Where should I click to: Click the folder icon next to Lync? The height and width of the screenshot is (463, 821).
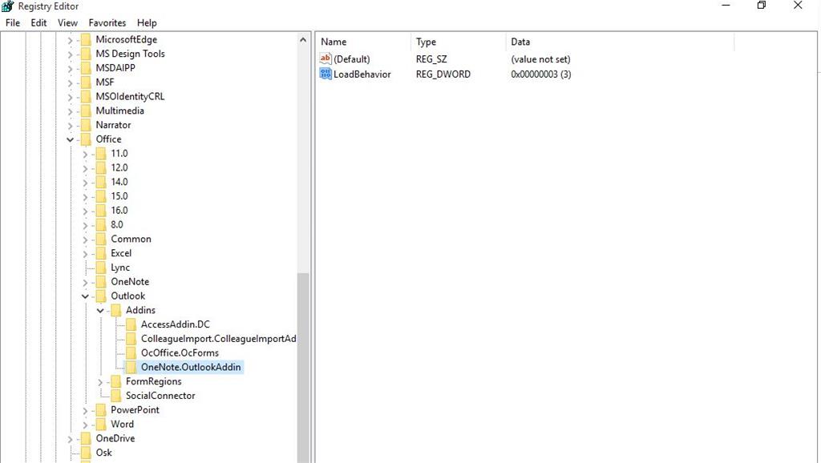pyautogui.click(x=101, y=268)
